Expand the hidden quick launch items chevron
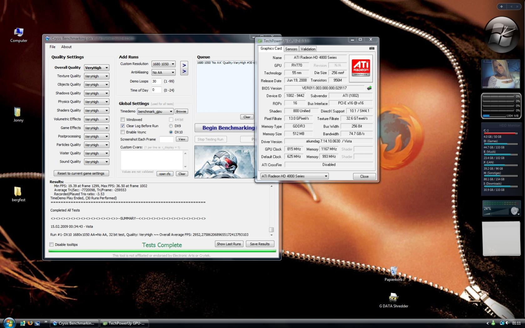525x328 pixels. click(46, 321)
